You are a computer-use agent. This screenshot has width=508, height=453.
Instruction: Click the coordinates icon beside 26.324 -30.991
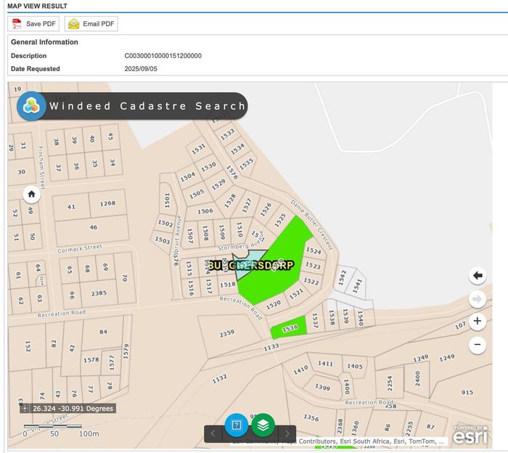click(25, 409)
